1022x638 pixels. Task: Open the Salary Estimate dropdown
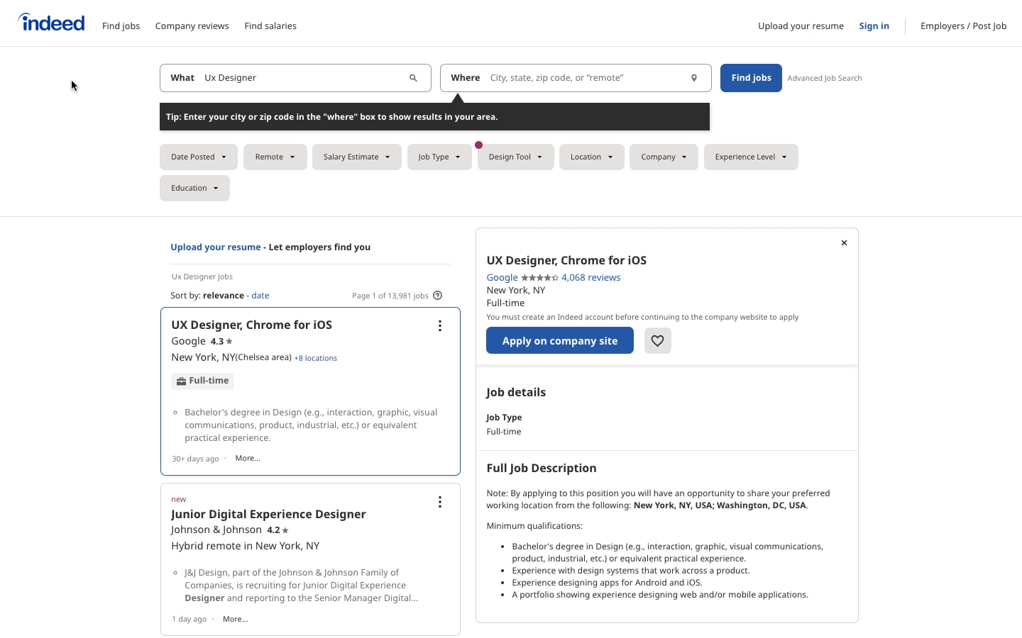pos(356,157)
